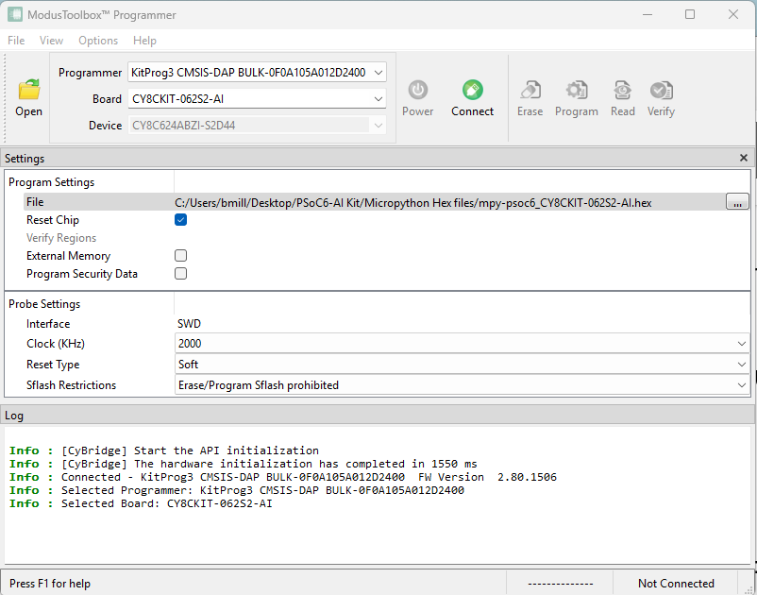Click the Verify Regions setting label
757x595 pixels.
(x=61, y=238)
